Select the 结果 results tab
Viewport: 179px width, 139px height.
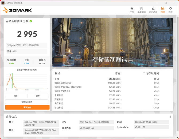tap(163, 10)
